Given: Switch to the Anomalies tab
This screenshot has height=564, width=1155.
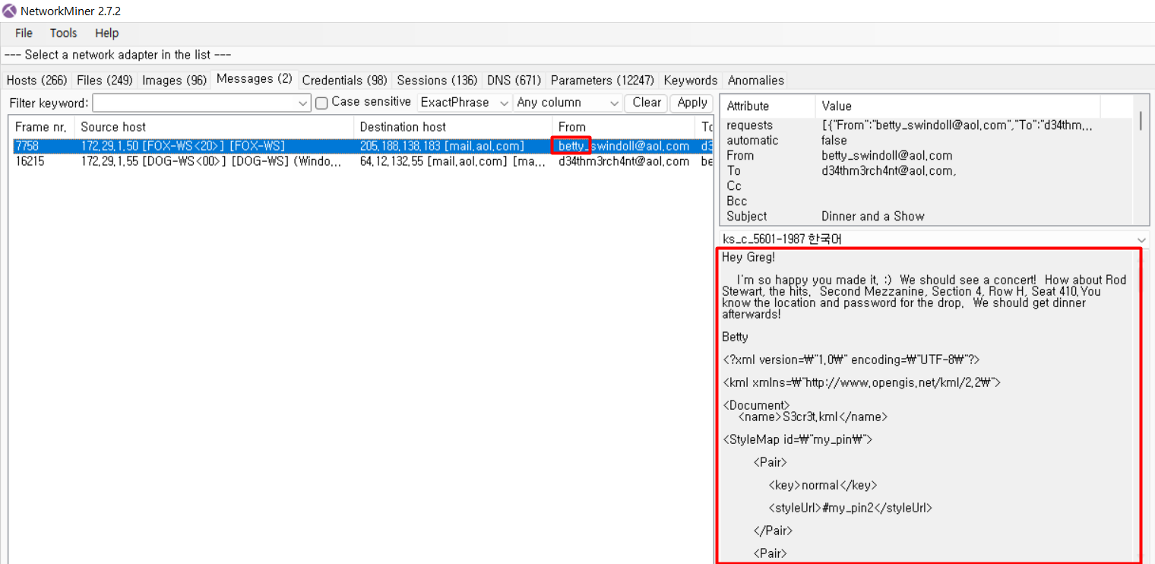Looking at the screenshot, I should [756, 81].
